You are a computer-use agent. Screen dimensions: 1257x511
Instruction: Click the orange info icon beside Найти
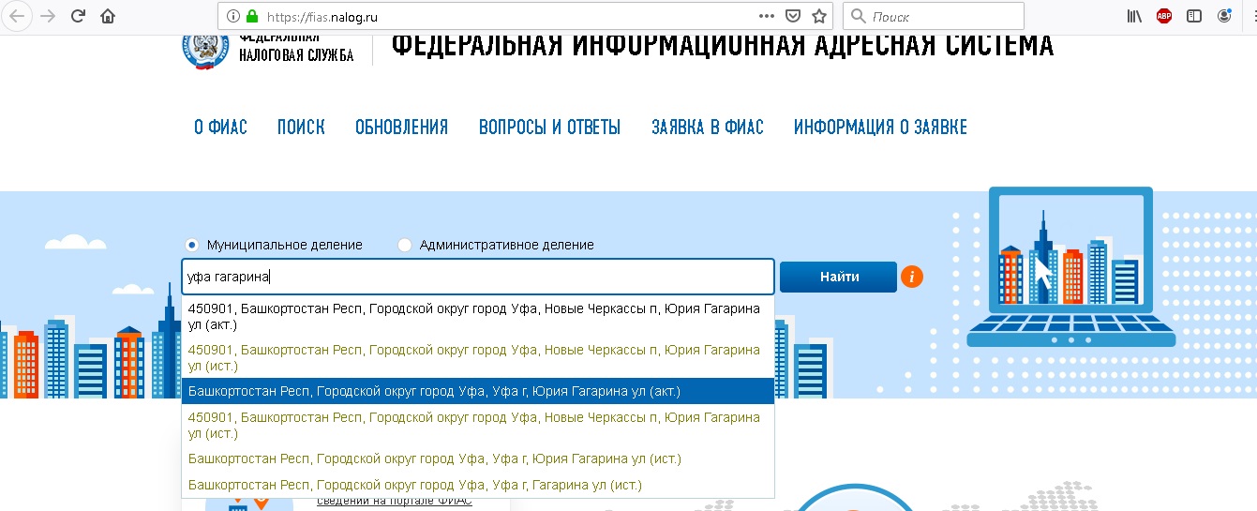(912, 277)
